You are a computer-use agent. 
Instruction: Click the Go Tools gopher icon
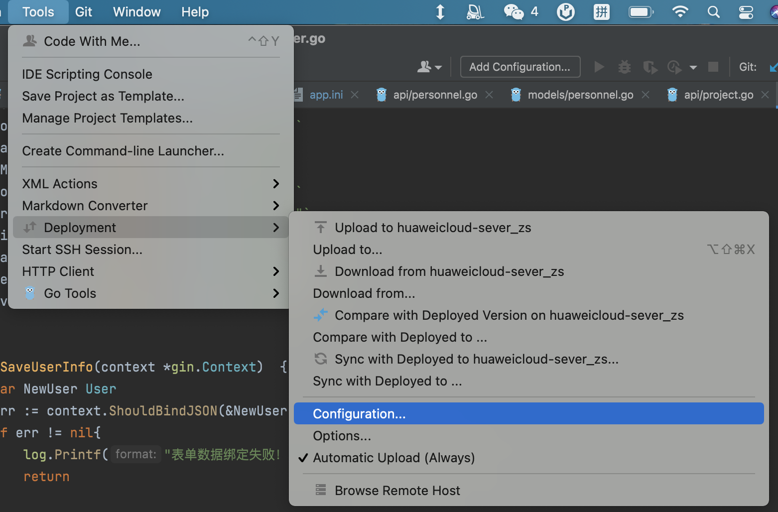(x=30, y=293)
